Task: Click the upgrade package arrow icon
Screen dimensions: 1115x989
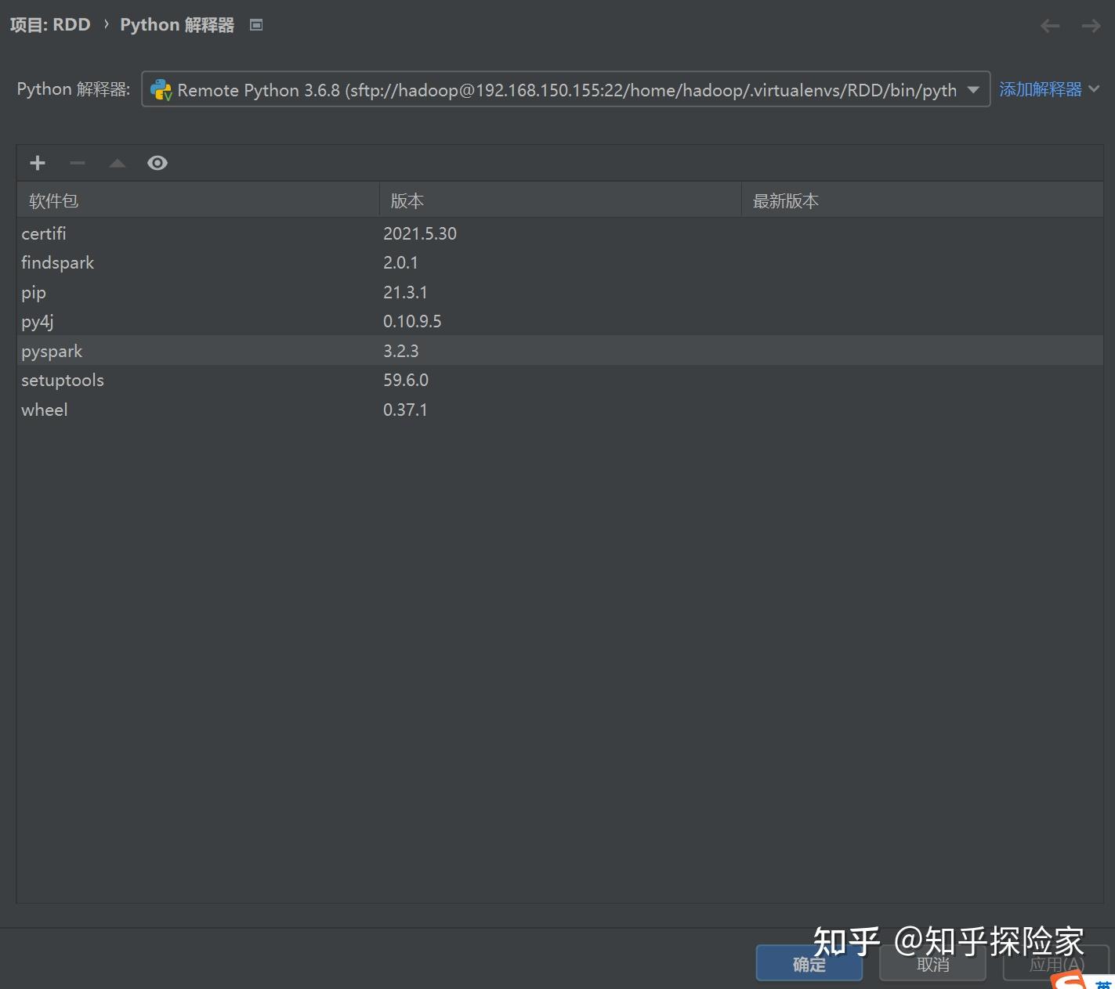Action: (117, 163)
